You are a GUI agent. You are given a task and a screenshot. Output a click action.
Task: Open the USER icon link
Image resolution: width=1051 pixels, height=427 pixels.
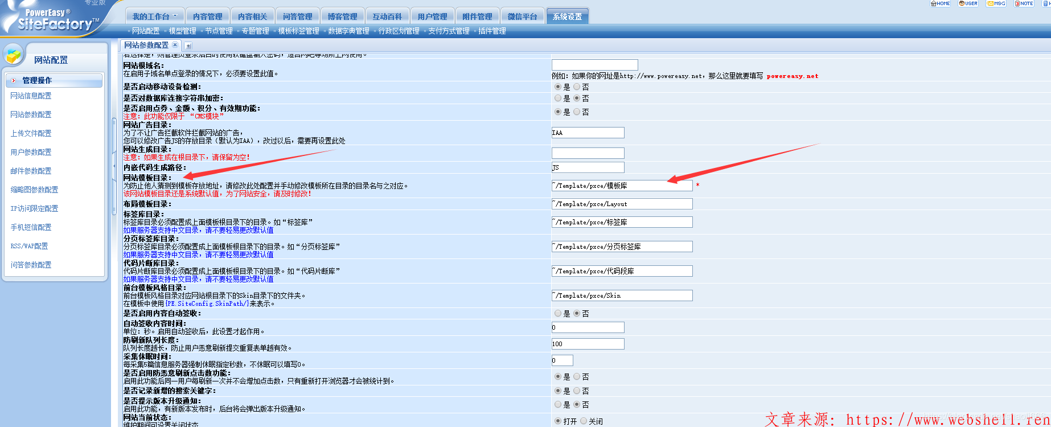coord(968,3)
